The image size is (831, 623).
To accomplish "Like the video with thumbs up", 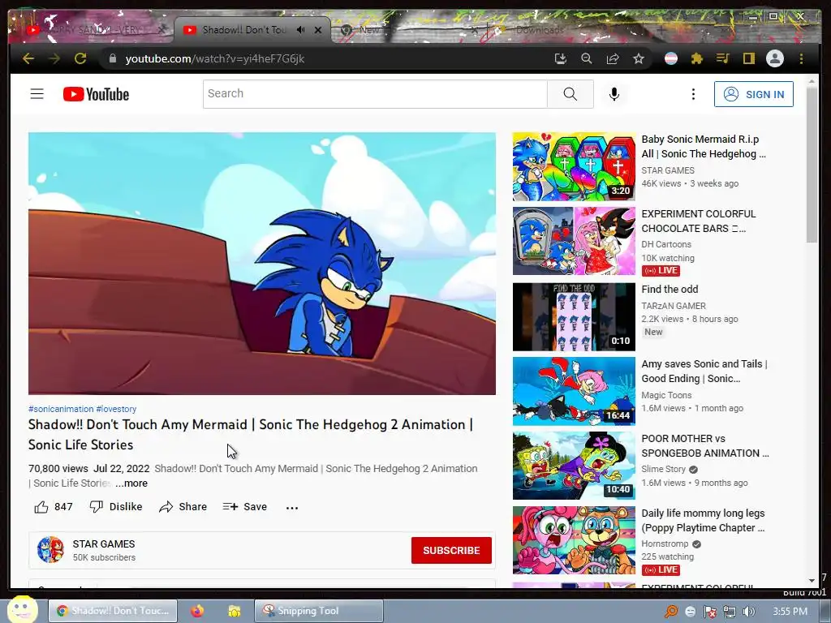I will tap(54, 507).
